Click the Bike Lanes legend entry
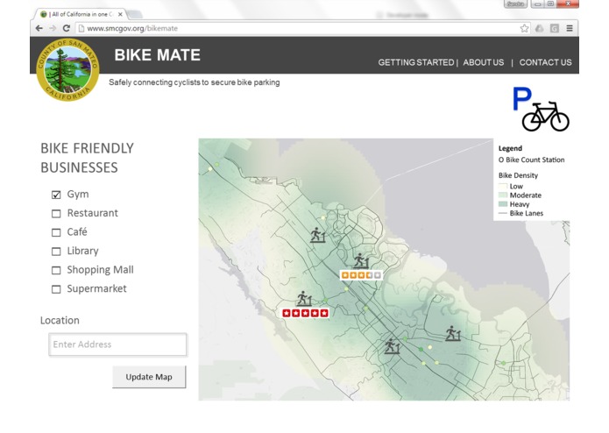 pyautogui.click(x=520, y=213)
